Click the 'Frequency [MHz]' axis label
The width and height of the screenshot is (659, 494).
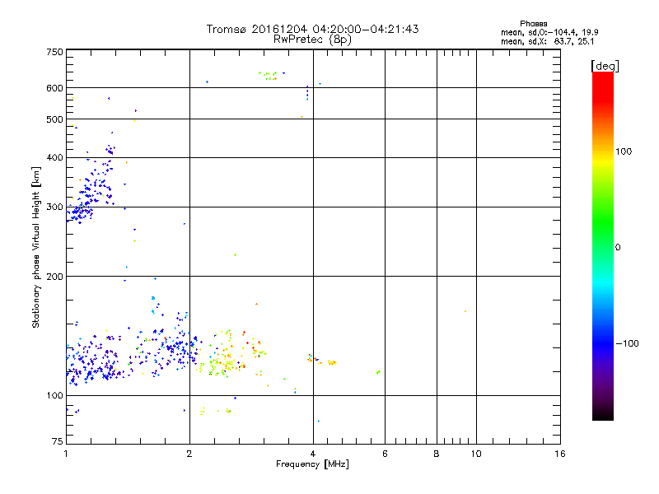tap(312, 464)
